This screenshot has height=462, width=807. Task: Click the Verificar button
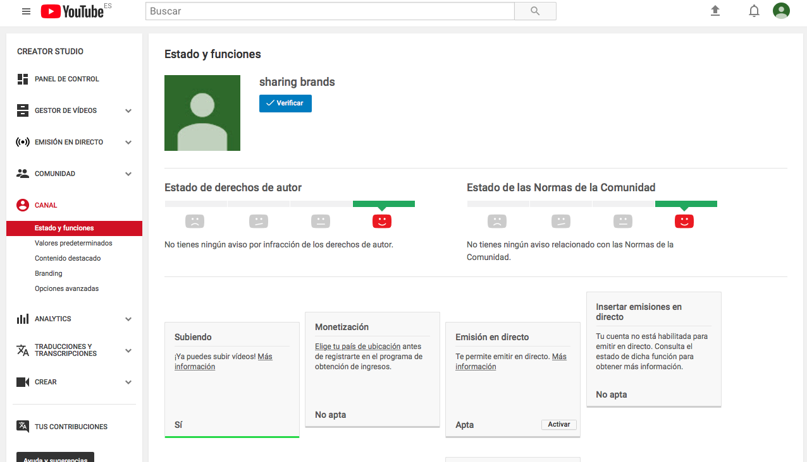click(285, 103)
